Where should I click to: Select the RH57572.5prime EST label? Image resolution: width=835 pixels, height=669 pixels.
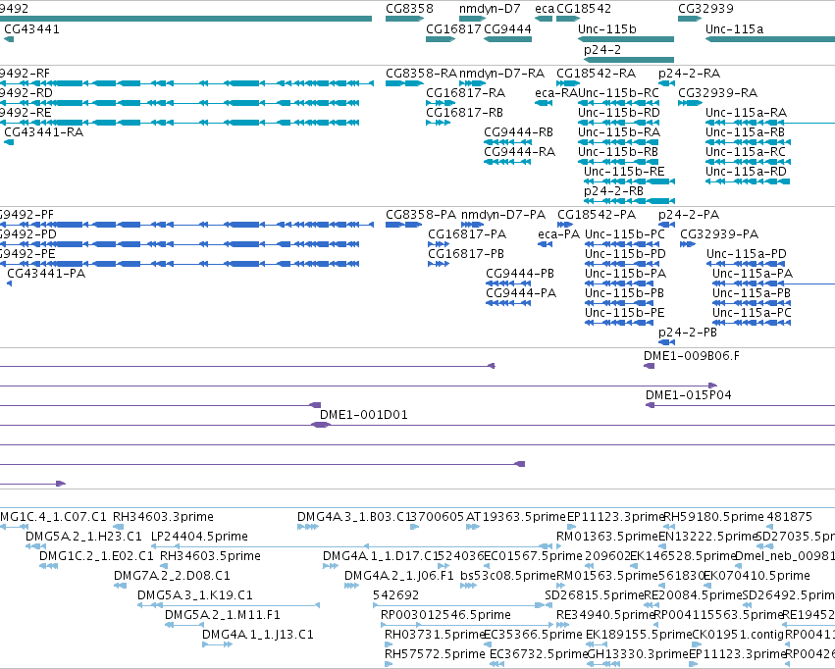(435, 654)
